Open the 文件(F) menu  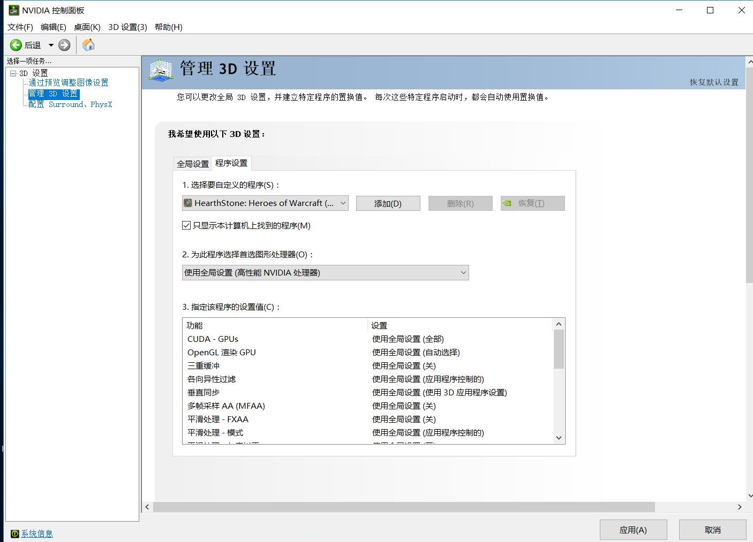click(20, 27)
